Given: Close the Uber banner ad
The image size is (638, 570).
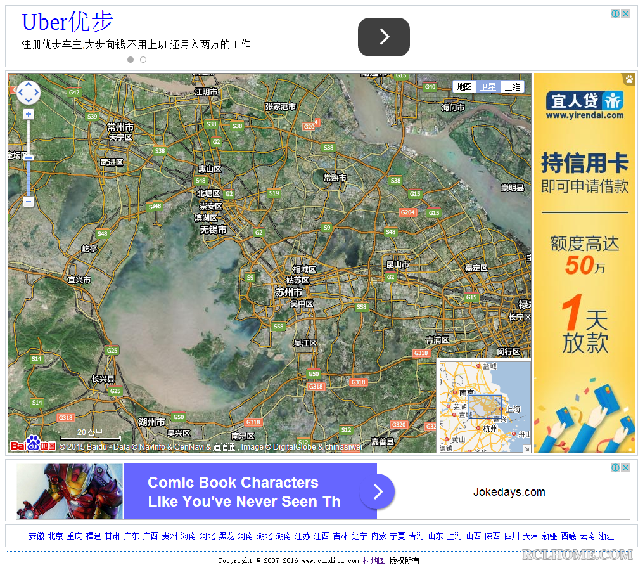Looking at the screenshot, I should tap(626, 14).
